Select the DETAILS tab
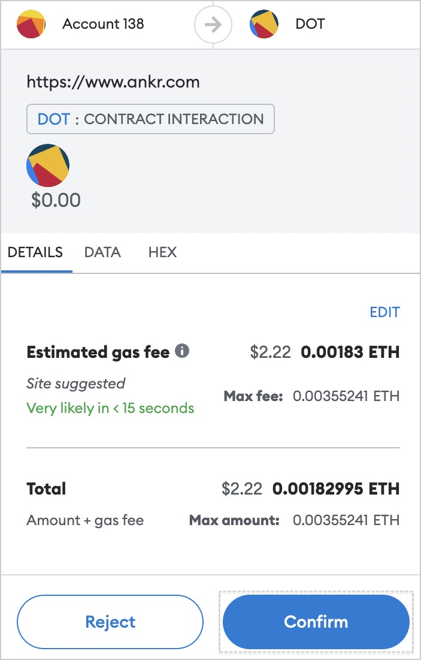 click(x=35, y=252)
